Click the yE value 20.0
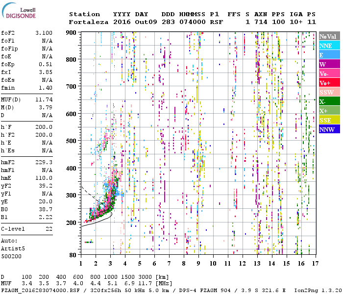Image resolution: width=343 pixels, height=294 pixels. click(46, 202)
